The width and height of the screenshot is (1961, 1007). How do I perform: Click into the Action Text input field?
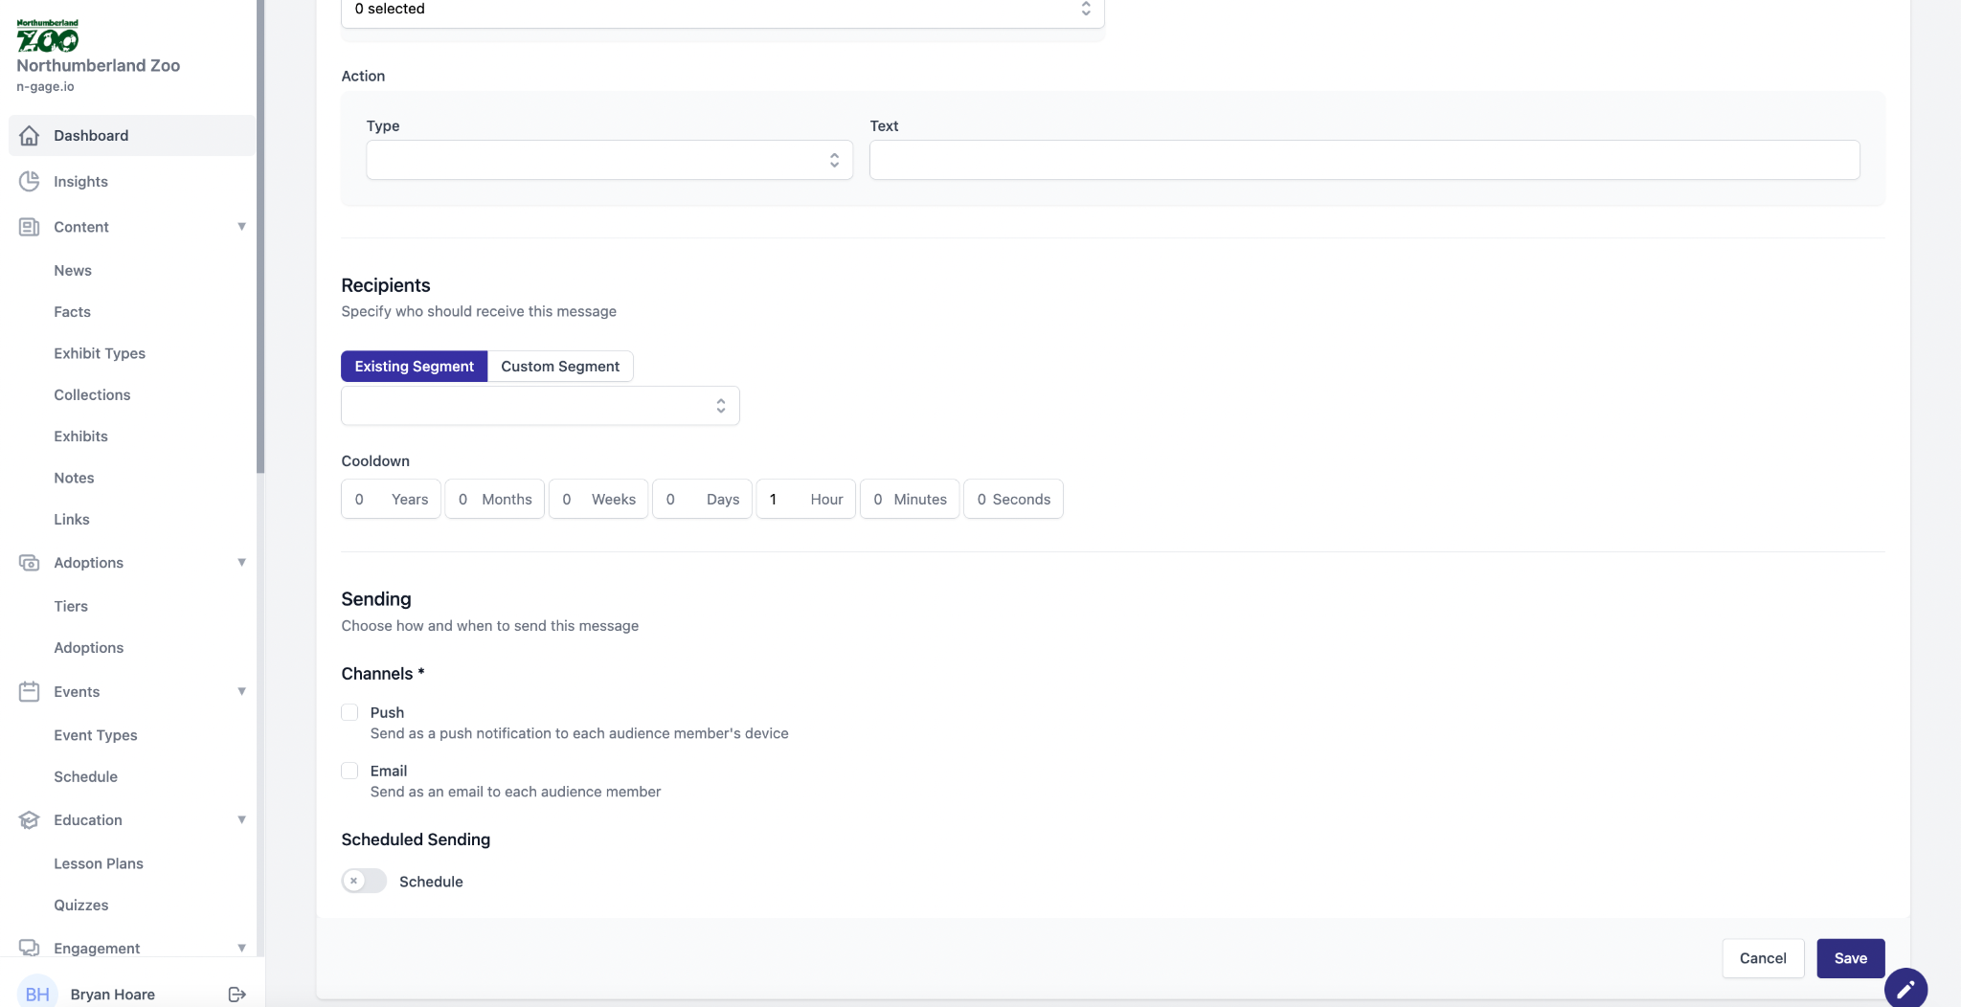(1364, 160)
